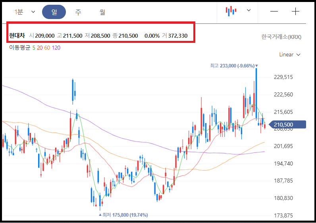The width and height of the screenshot is (316, 223).
Task: Click the 194,740 price axis label
Action: (283, 163)
